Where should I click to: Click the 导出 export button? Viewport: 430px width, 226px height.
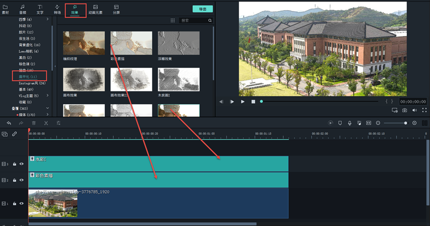pos(203,9)
